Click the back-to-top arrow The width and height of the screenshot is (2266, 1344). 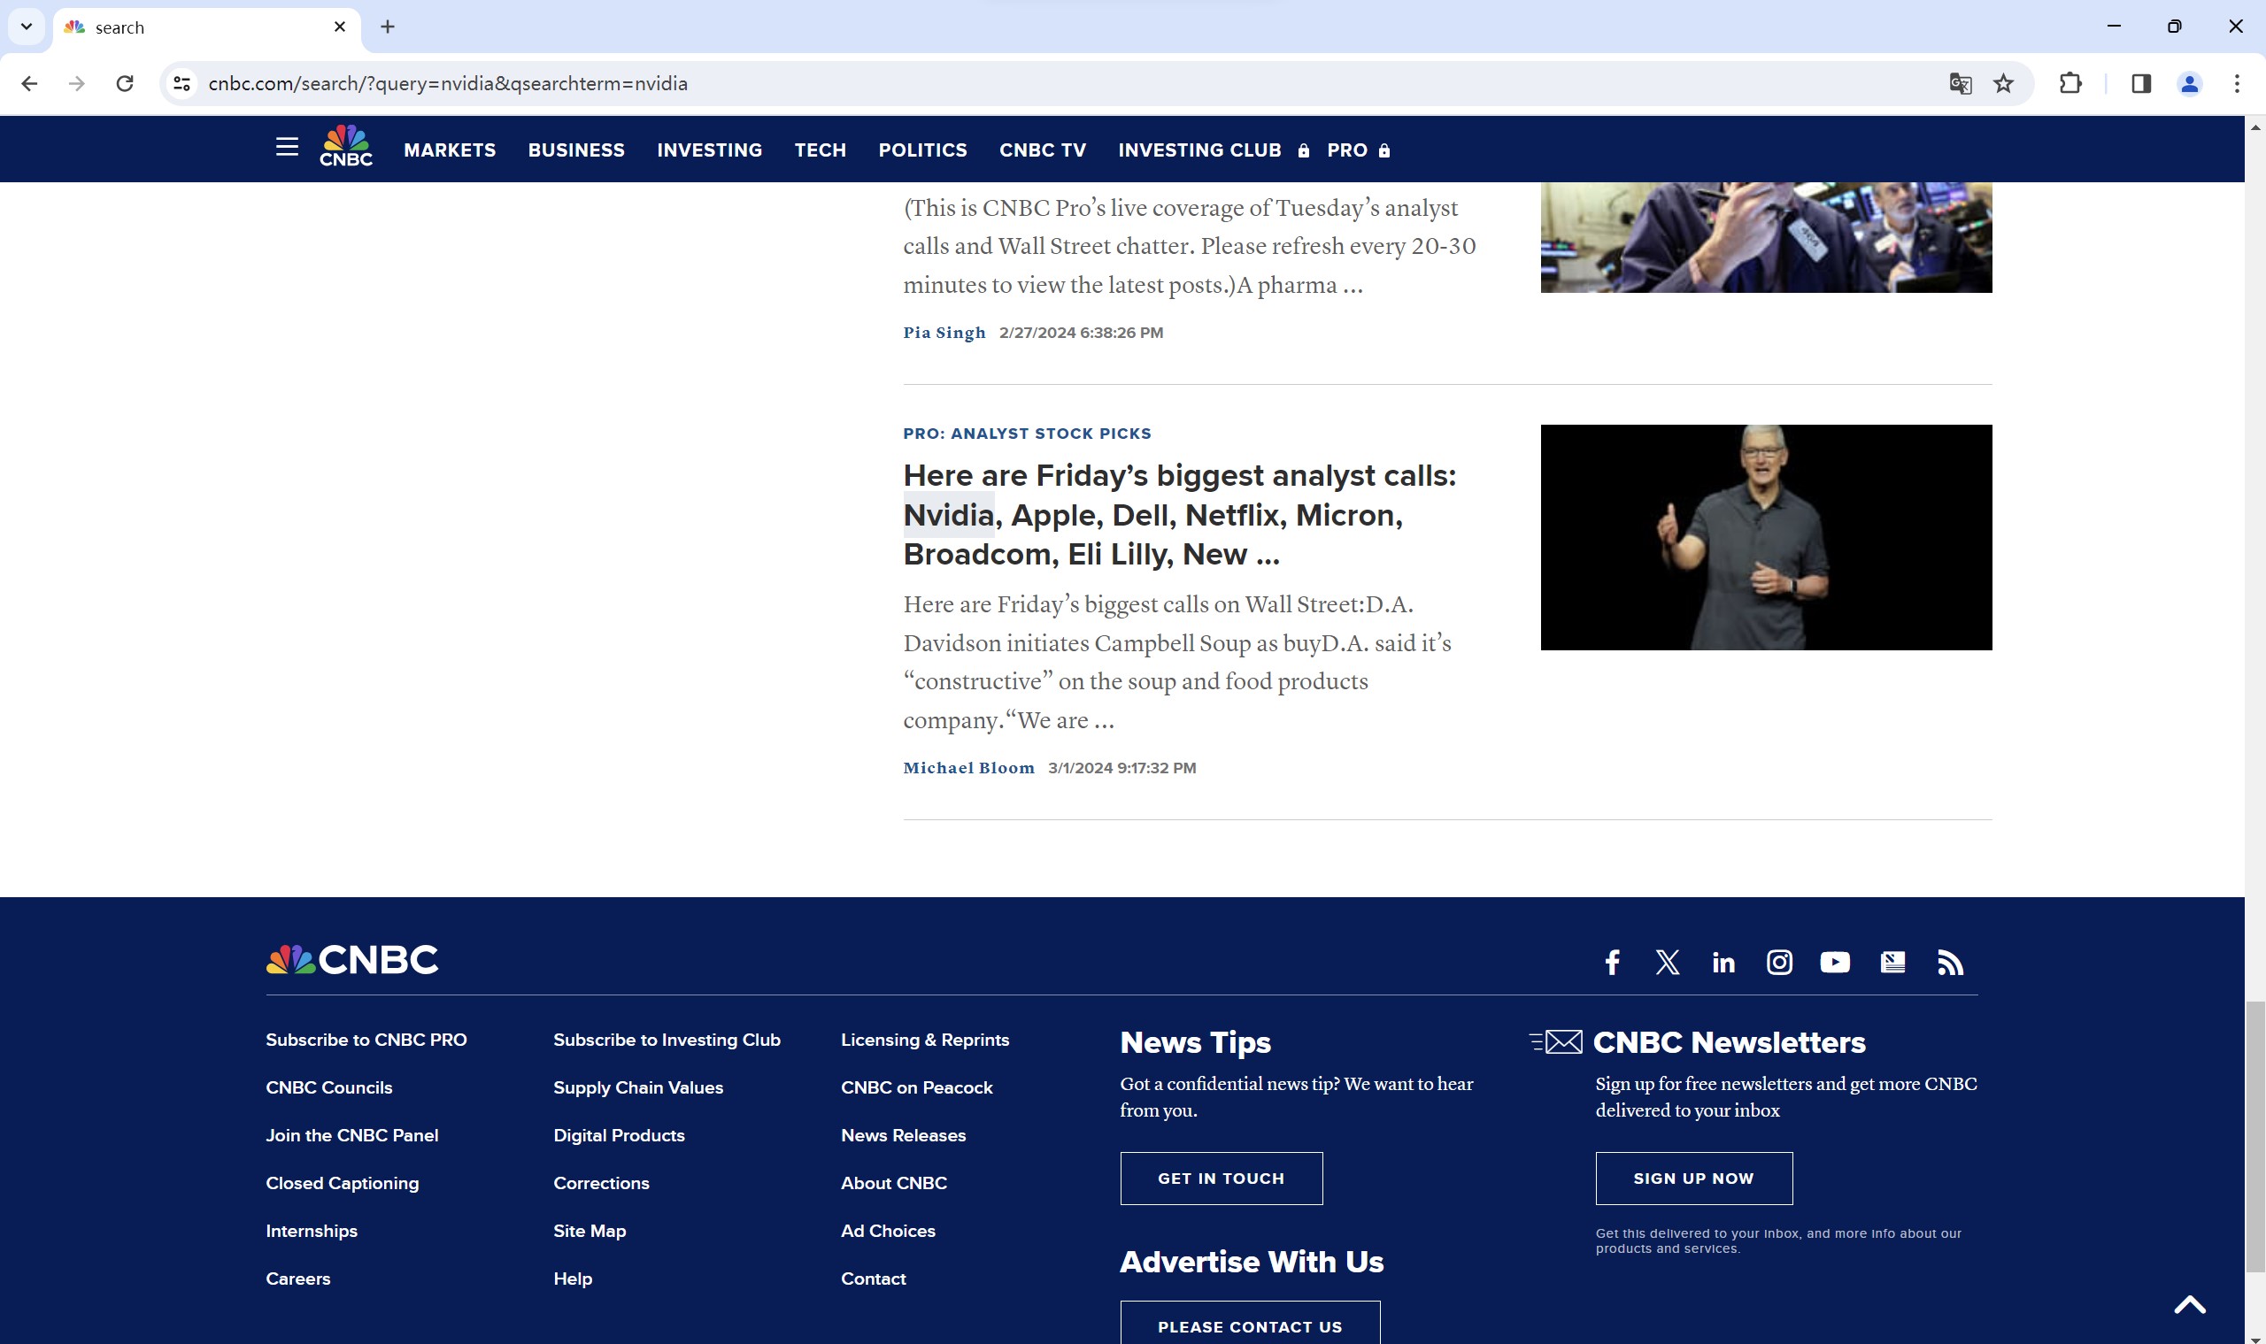tap(2189, 1304)
